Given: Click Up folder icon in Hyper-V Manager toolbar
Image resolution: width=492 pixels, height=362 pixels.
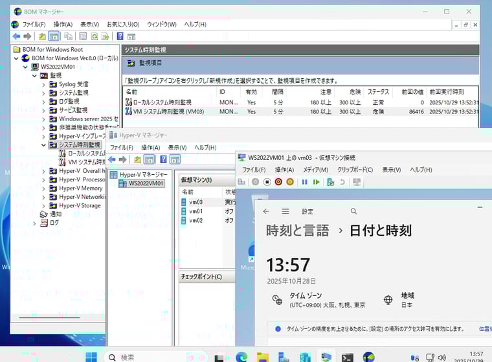Looking at the screenshot, I should tap(137, 159).
